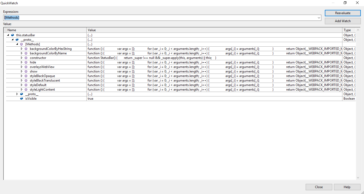Click the method icon beside backgroundColorByHexString
364x194 pixels.
26,48
